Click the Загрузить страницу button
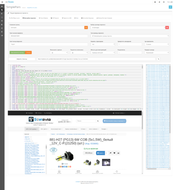Image resolution: width=174 pixels, height=190 pixels. [22, 59]
